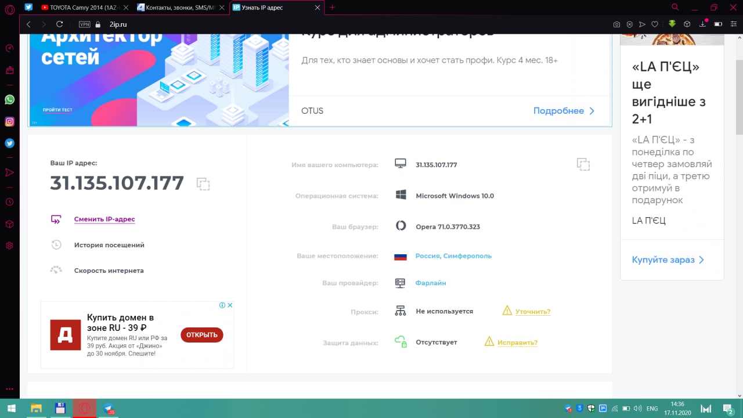The image size is (743, 418).
Task: Open File Explorer from taskbar
Action: point(36,409)
